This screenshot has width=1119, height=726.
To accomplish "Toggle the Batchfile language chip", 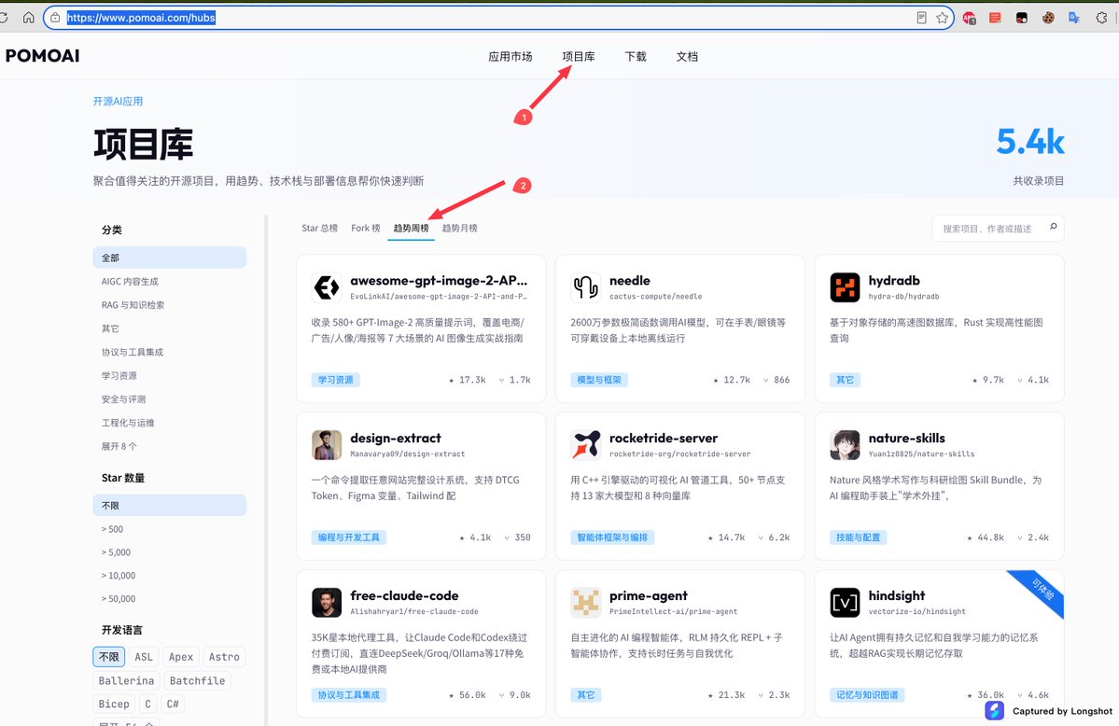I will click(198, 680).
